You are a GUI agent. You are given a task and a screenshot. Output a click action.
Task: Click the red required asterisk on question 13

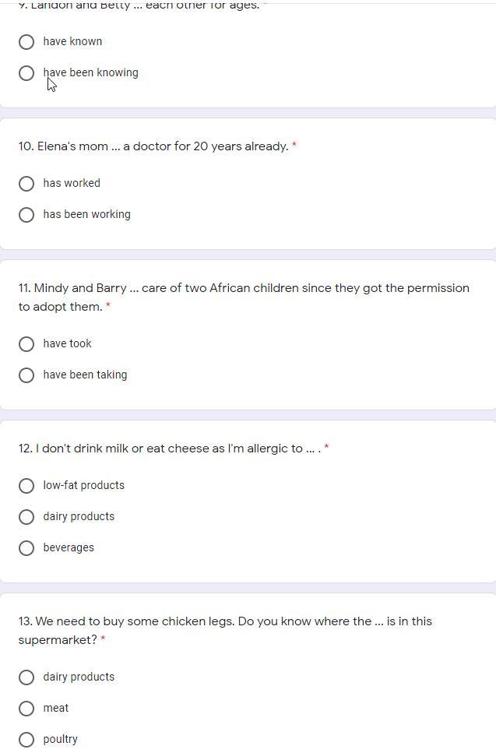104,640
